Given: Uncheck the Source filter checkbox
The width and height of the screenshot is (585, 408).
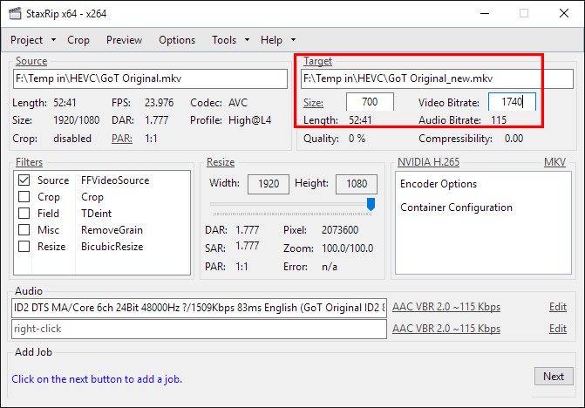Looking at the screenshot, I should click(24, 180).
